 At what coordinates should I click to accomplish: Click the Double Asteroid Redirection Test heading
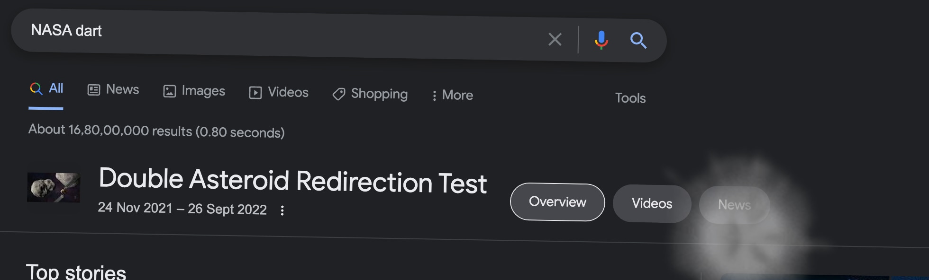click(x=292, y=181)
